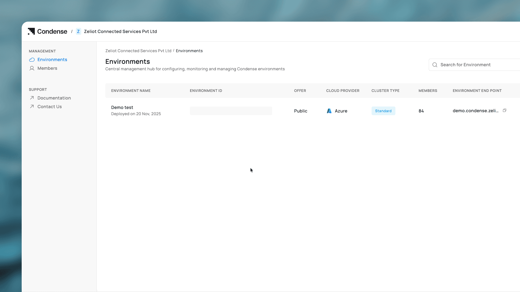The height and width of the screenshot is (292, 520).
Task: Open the Documentation link
Action: [x=54, y=98]
